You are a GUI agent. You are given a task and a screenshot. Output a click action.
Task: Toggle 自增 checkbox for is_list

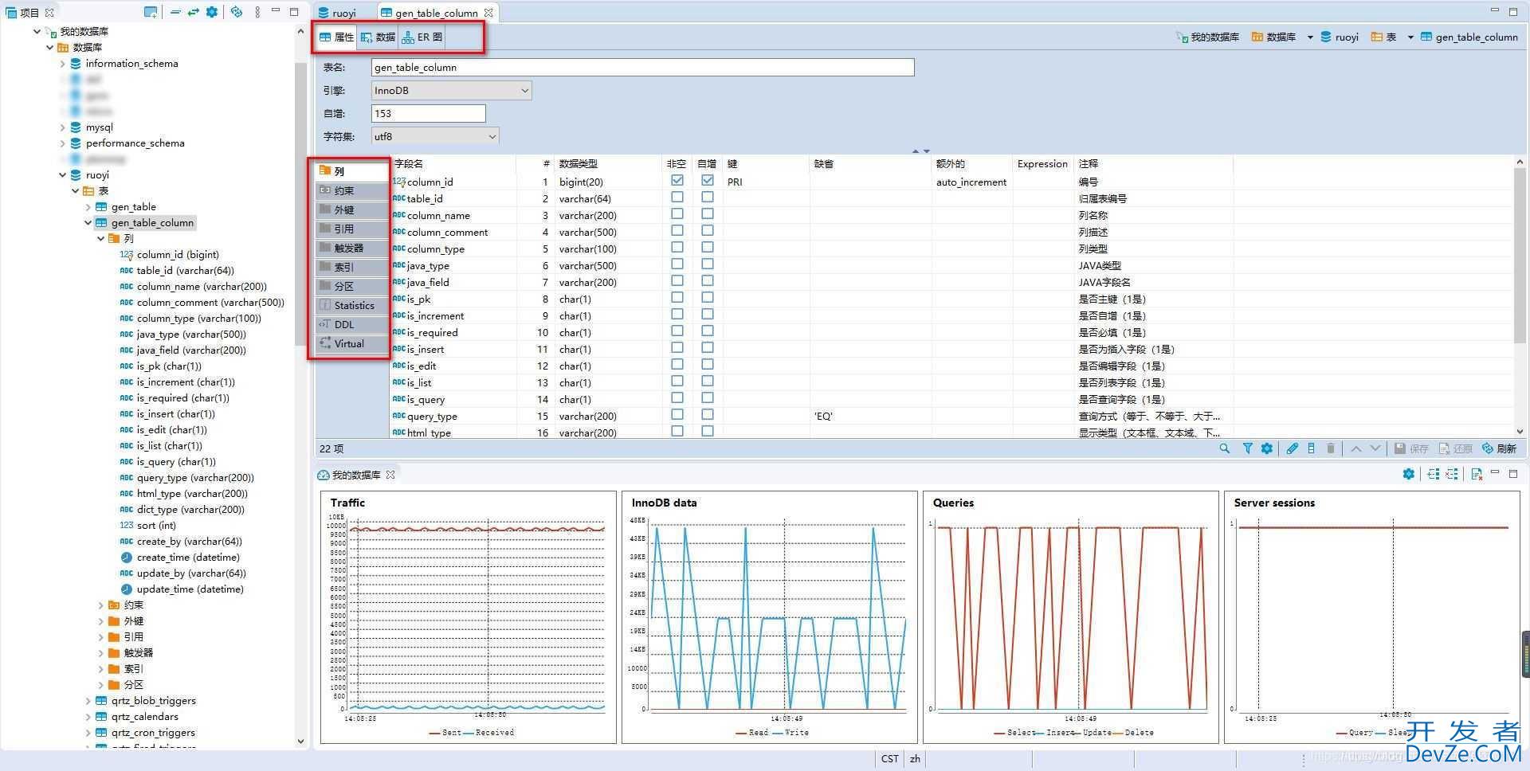[x=708, y=382]
